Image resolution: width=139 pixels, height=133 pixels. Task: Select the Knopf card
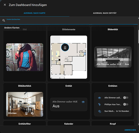pyautogui.click(x=113, y=123)
